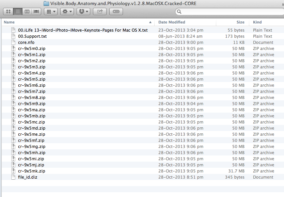Select the file_id.diz document
The width and height of the screenshot is (284, 197).
click(x=28, y=177)
